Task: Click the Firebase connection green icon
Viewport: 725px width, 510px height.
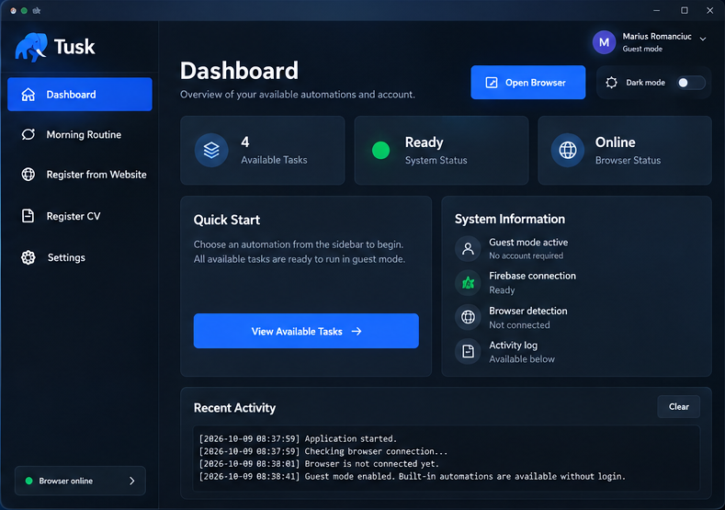Action: (x=468, y=282)
